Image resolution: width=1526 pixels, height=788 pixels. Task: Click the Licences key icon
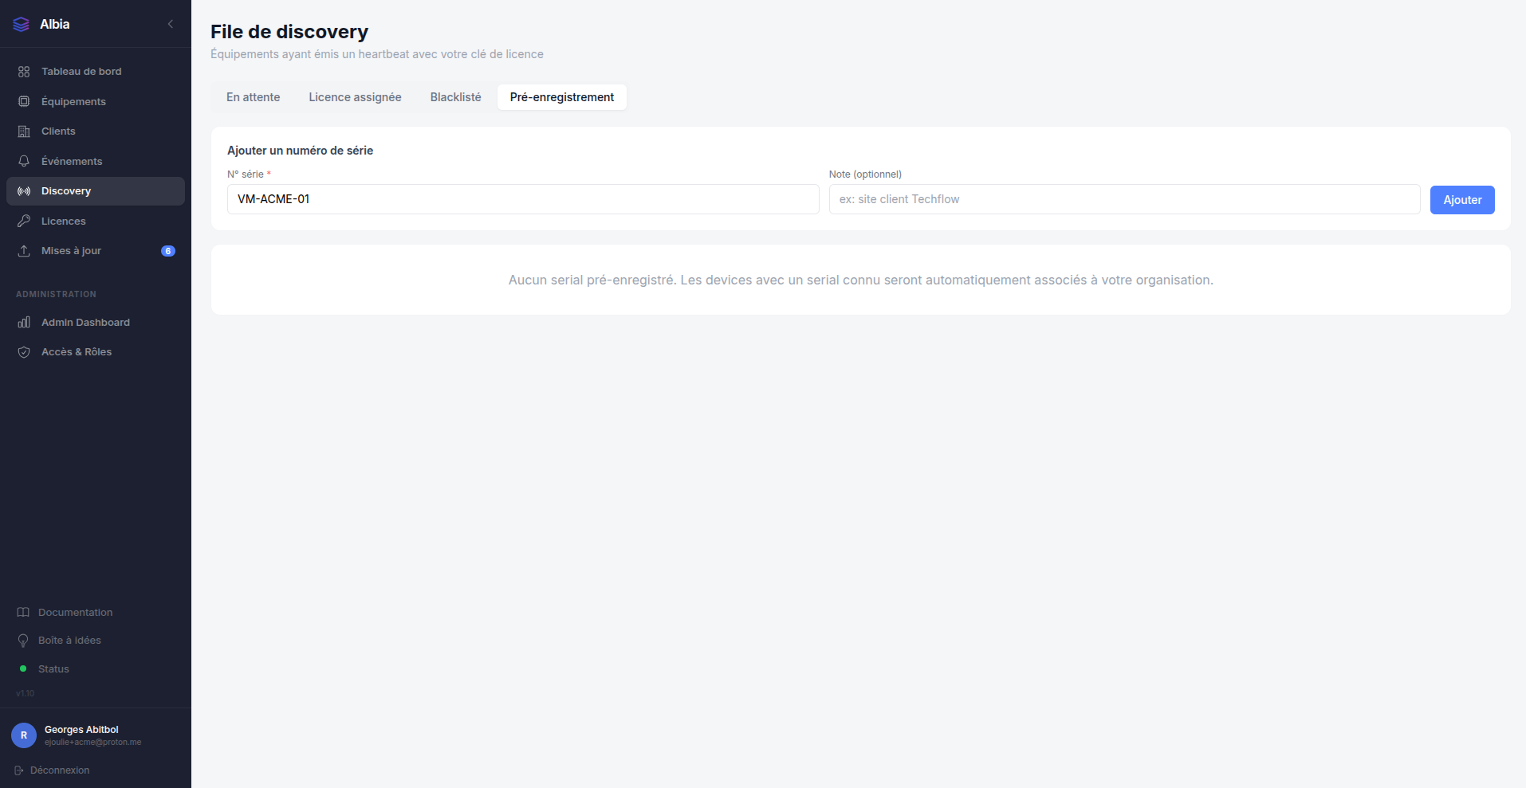coord(24,221)
